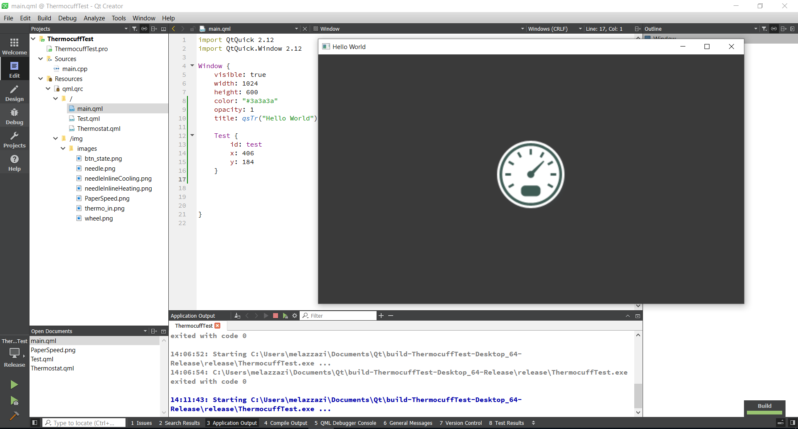The height and width of the screenshot is (429, 798).
Task: Collapse the Resources folder
Action: point(41,78)
